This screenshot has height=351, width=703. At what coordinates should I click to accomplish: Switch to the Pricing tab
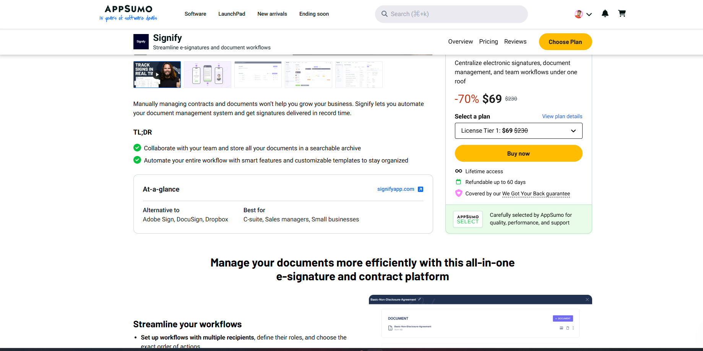point(488,41)
